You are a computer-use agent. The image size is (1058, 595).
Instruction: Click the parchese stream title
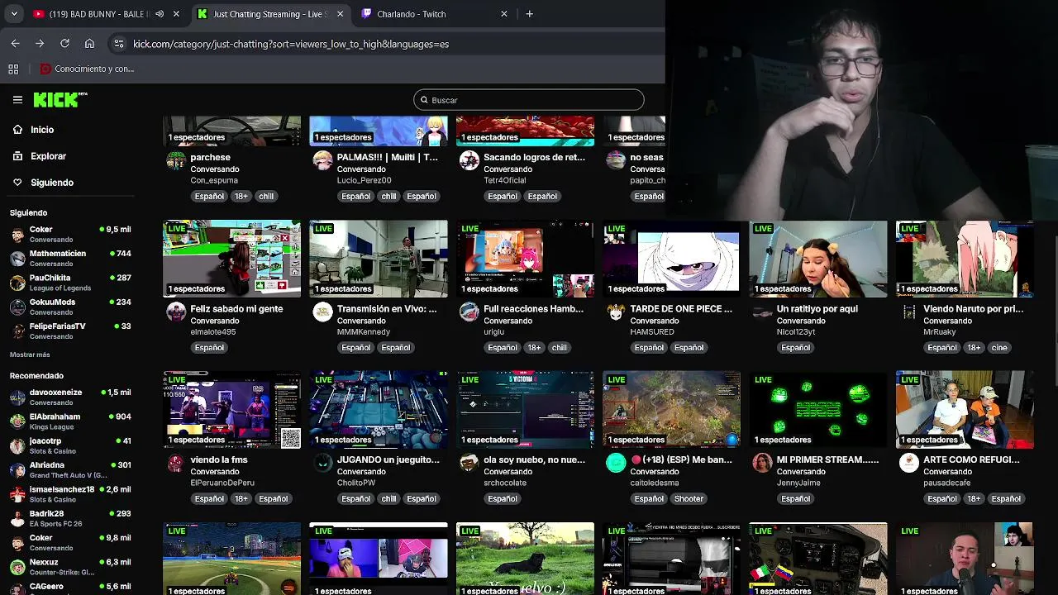coord(210,157)
